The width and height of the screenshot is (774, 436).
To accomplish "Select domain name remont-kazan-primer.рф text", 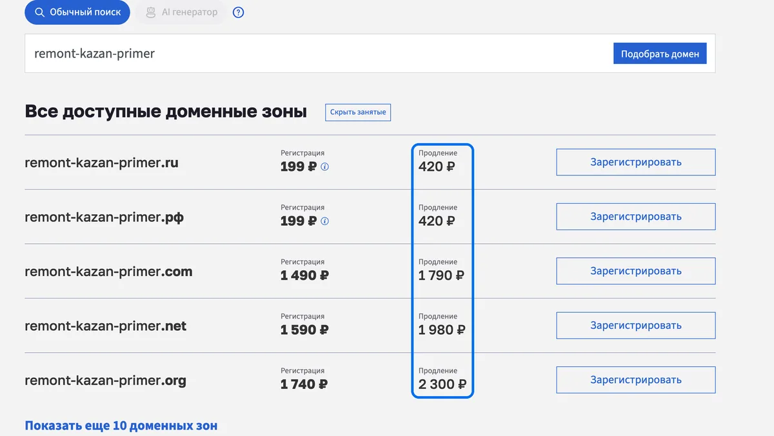I will pyautogui.click(x=104, y=217).
